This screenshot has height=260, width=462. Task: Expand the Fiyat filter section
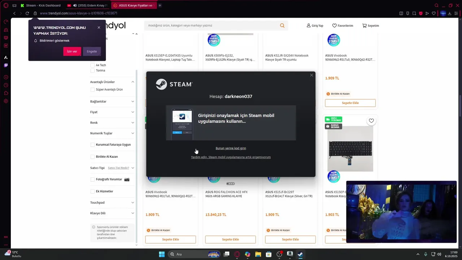click(x=132, y=112)
